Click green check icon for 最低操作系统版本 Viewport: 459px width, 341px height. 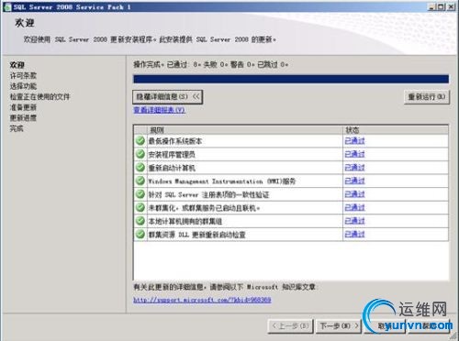tap(140, 141)
